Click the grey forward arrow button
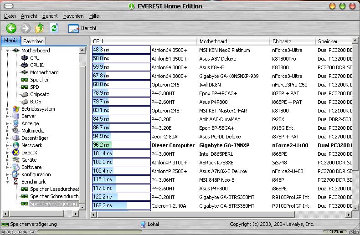The image size is (360, 235). (26, 28)
